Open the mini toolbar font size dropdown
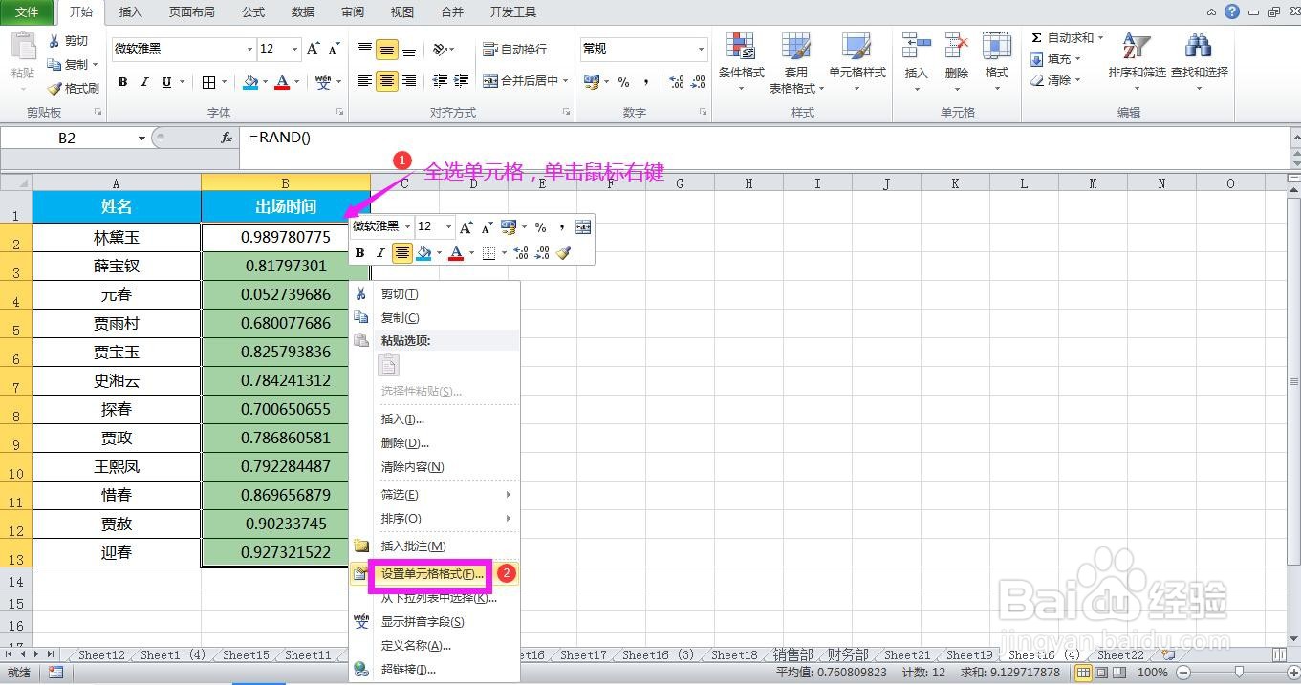This screenshot has width=1301, height=685. click(448, 226)
